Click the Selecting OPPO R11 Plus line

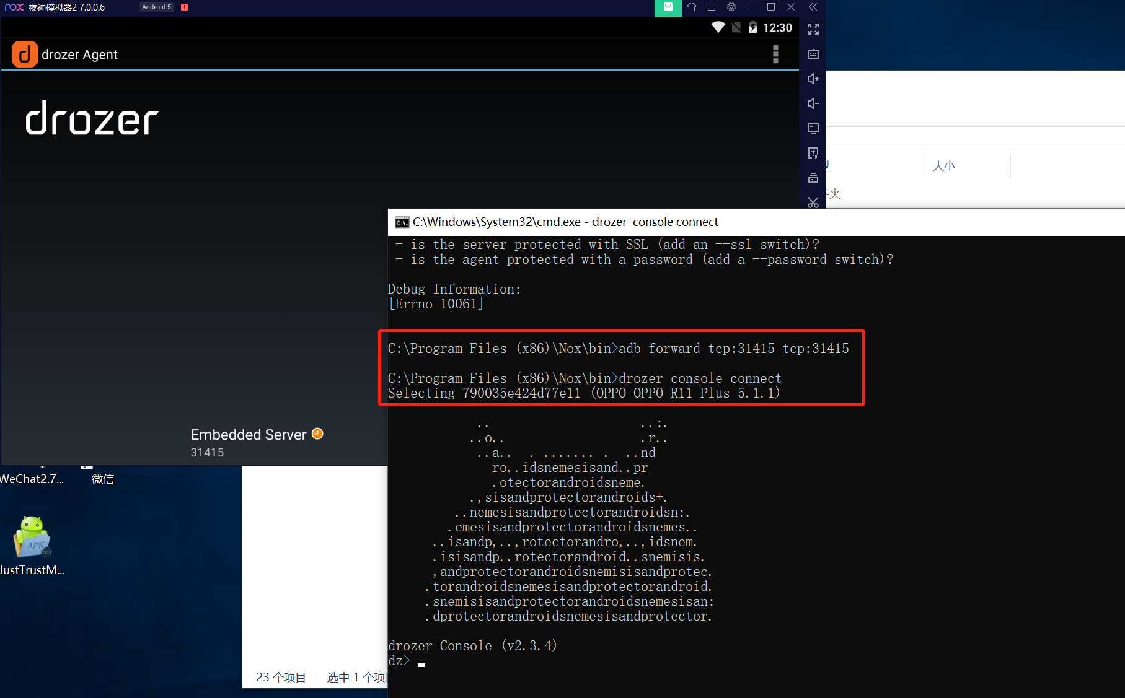coord(584,393)
